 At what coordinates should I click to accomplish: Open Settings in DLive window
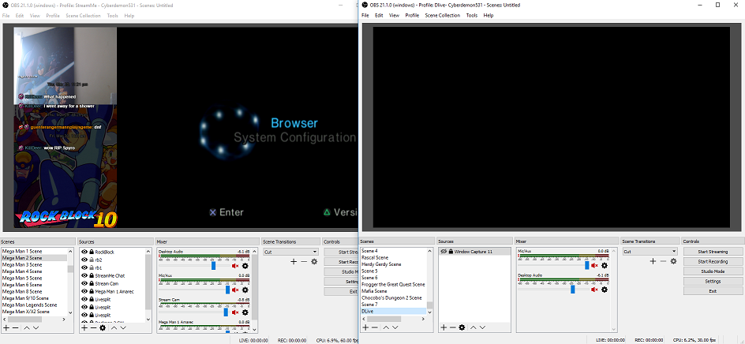click(x=713, y=282)
